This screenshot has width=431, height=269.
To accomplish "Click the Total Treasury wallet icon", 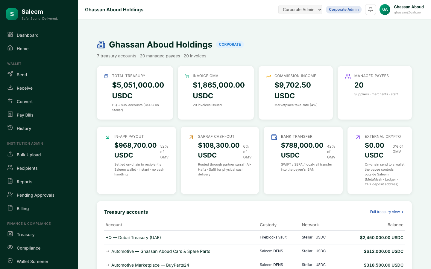I will pyautogui.click(x=106, y=76).
